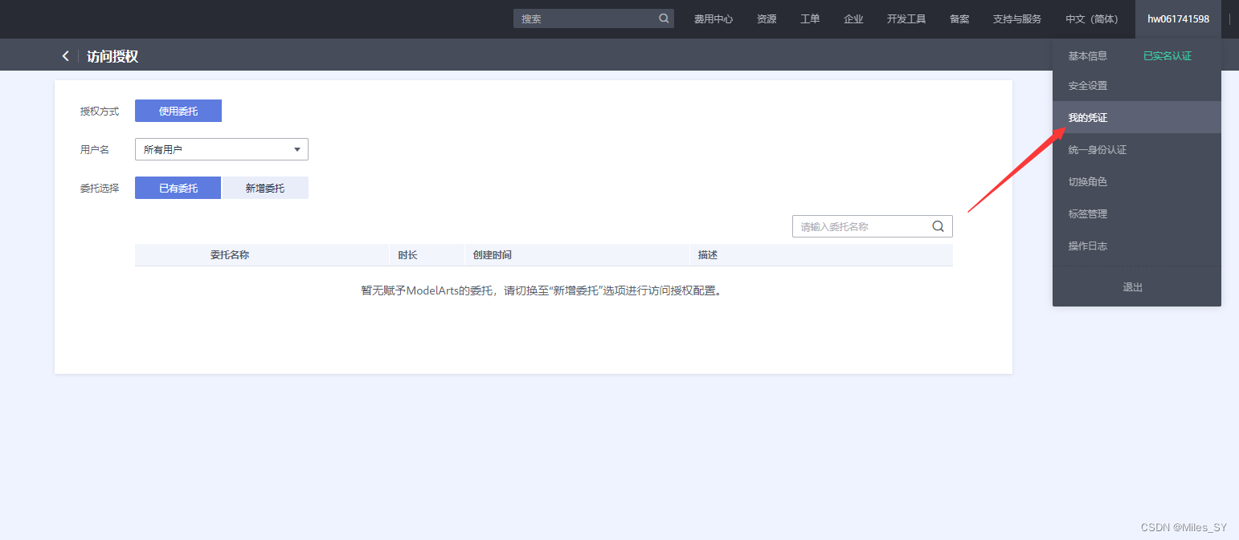Open the 资源 menu
The height and width of the screenshot is (540, 1239).
click(767, 18)
